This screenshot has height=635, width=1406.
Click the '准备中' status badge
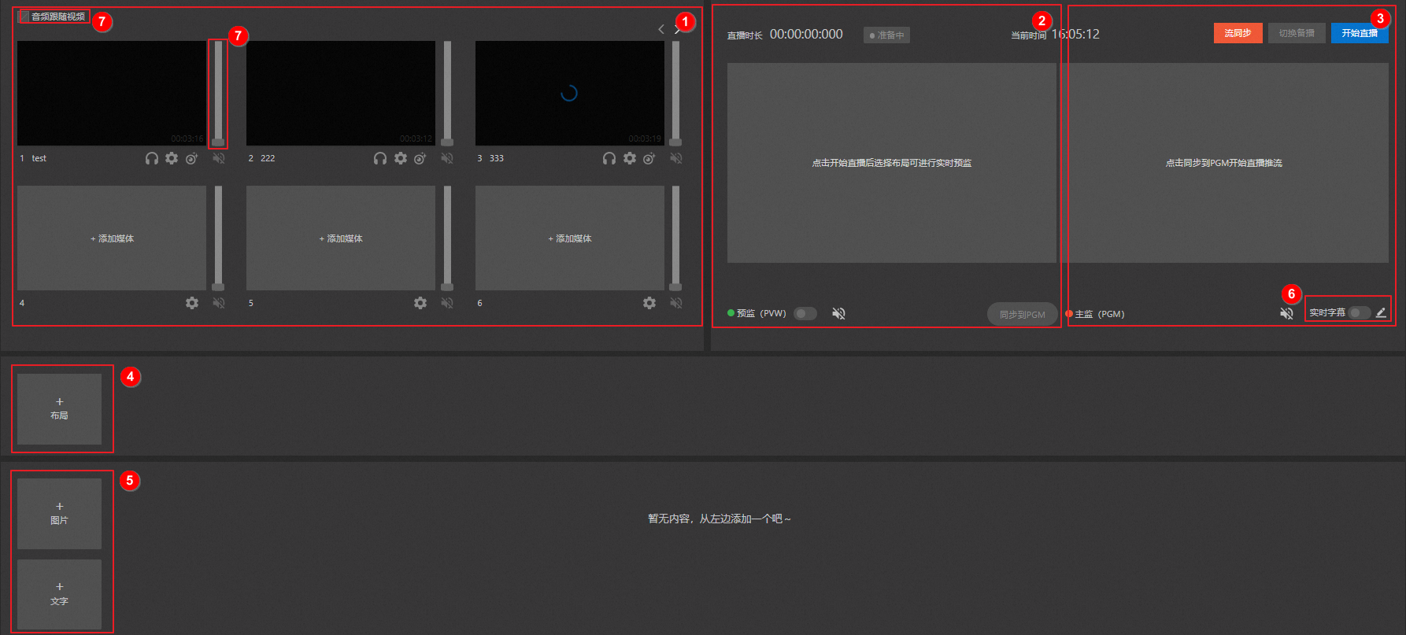coord(886,35)
